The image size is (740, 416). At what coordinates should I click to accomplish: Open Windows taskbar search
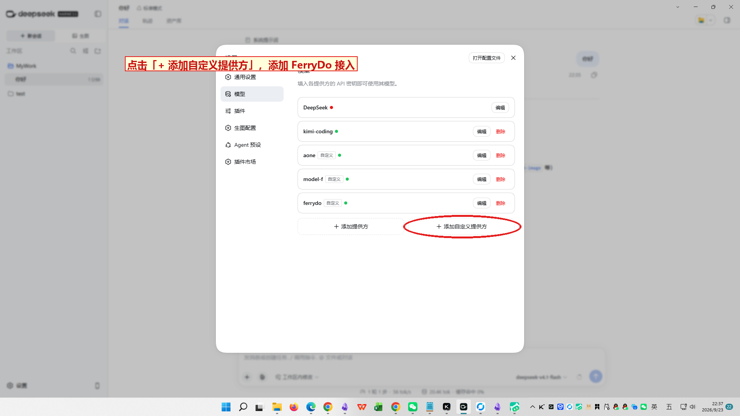pyautogui.click(x=243, y=407)
